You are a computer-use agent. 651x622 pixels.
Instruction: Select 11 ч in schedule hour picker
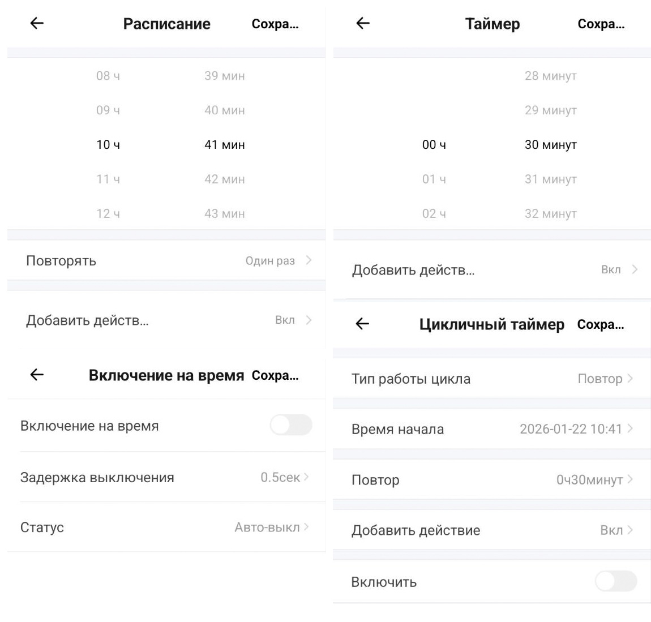108,179
